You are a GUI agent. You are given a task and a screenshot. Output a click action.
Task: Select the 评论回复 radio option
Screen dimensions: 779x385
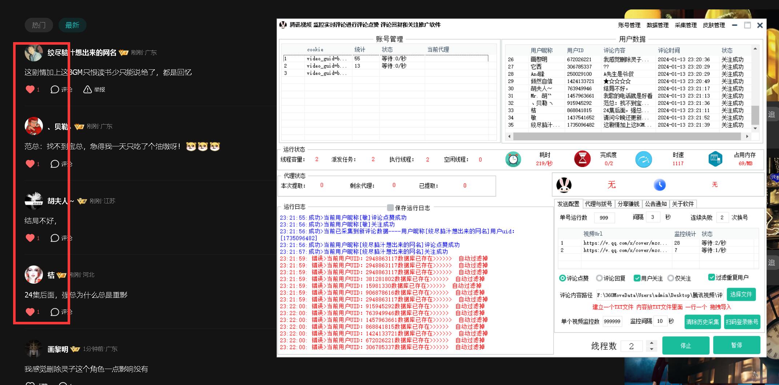pos(599,278)
